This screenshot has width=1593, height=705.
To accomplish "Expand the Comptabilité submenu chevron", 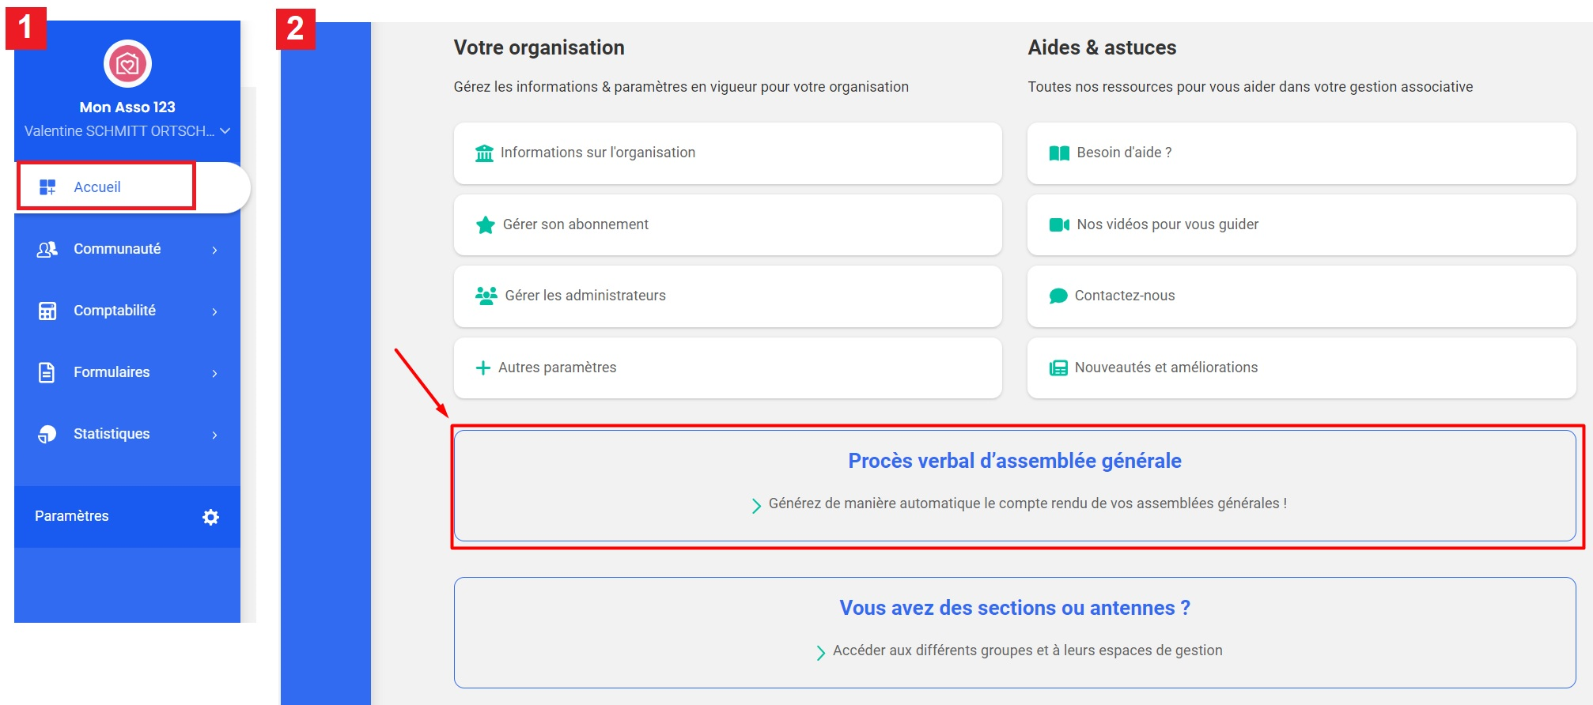I will pos(214,311).
